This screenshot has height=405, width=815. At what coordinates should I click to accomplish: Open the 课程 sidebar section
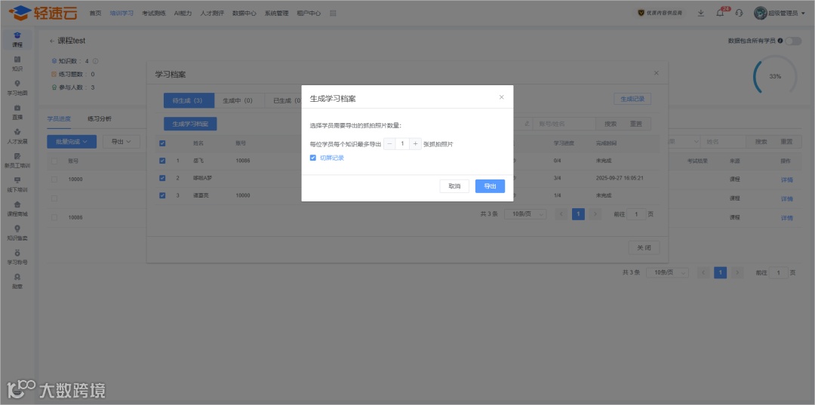pos(17,39)
